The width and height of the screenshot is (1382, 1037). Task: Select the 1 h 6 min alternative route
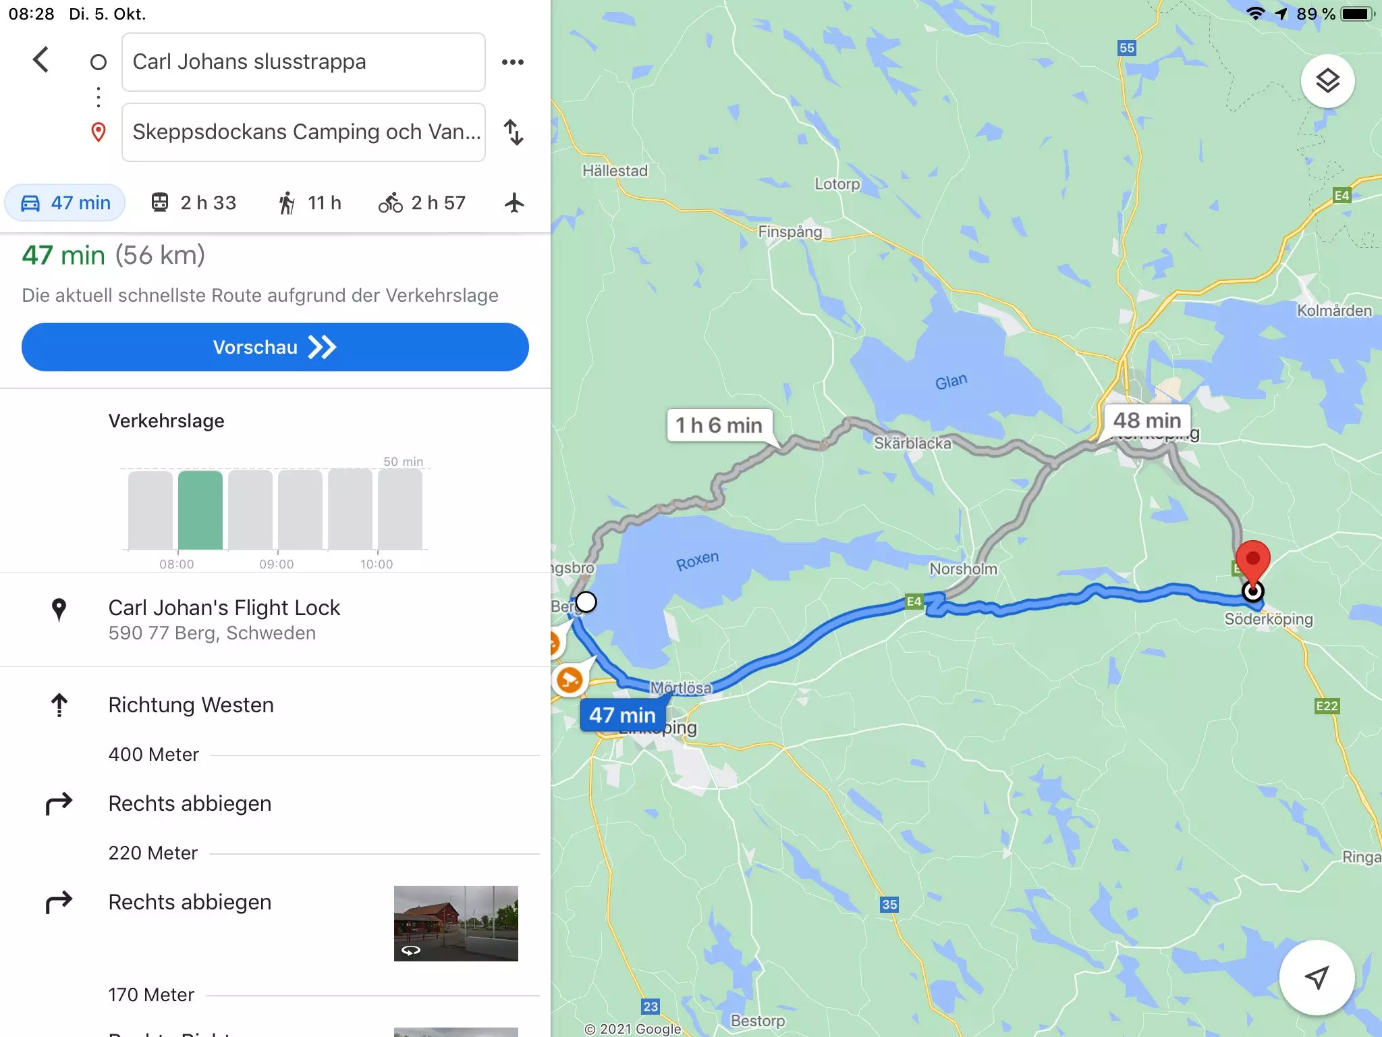click(x=719, y=425)
